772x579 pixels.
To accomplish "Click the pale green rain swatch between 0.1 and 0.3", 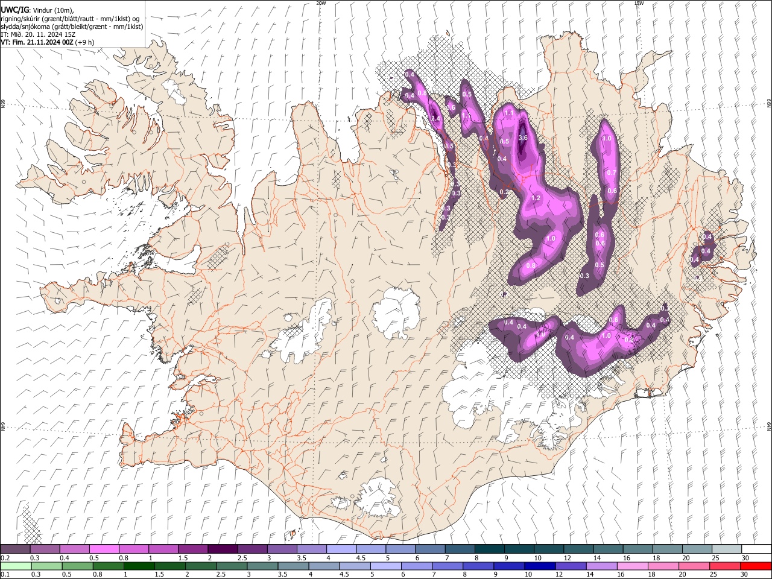I will [16, 566].
